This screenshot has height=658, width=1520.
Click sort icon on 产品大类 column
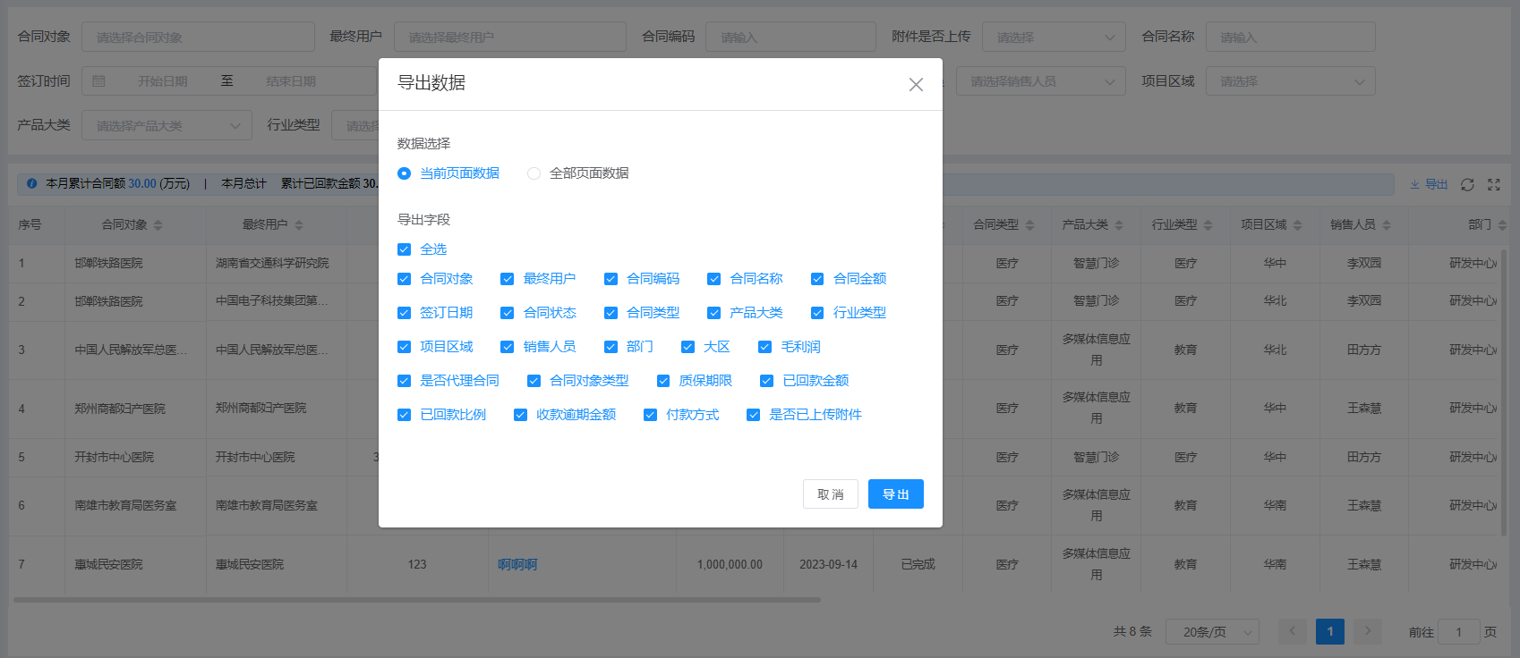click(x=1119, y=225)
